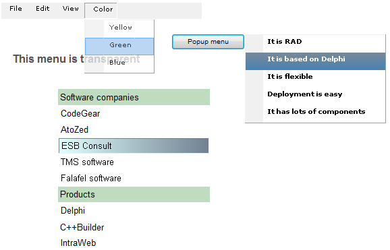This screenshot has height=250, width=390.
Task: Choose Yellow from the Color menu
Action: pyautogui.click(x=119, y=28)
